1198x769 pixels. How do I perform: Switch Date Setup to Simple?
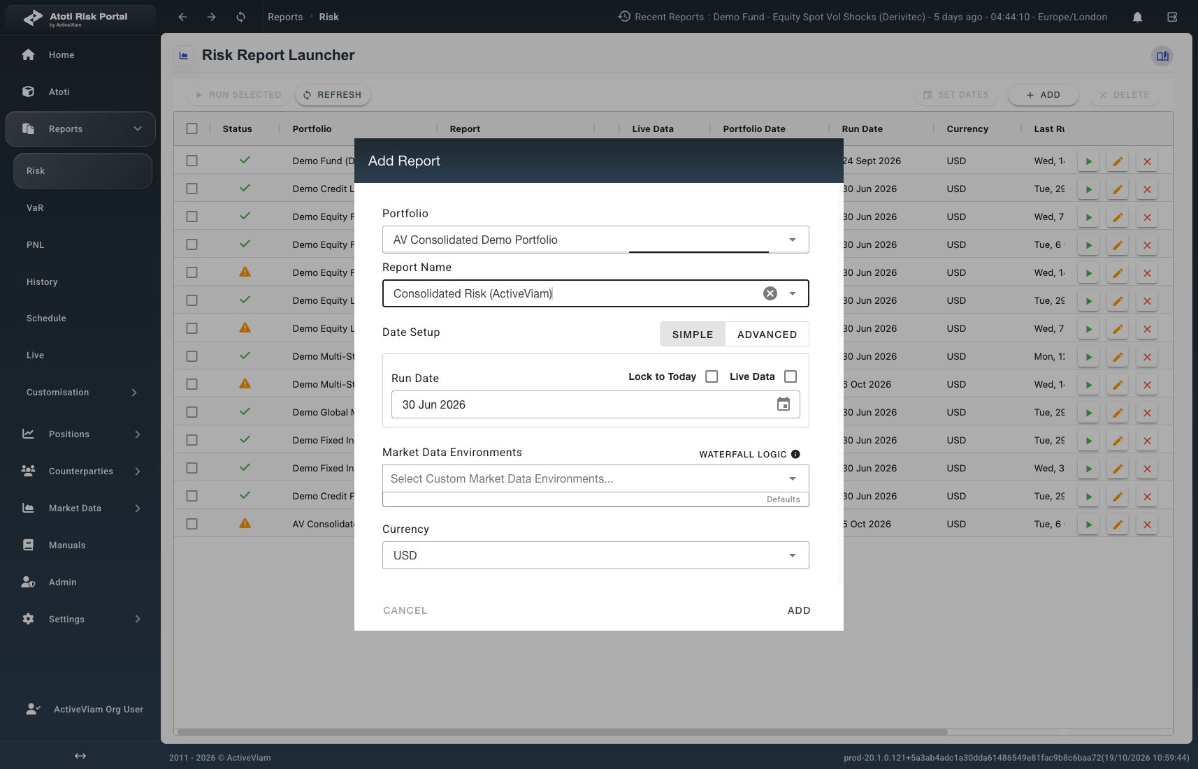(x=693, y=334)
